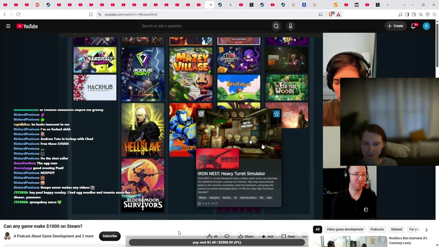Open the YouTube guide hamburger menu
Screen dimensions: 439x247
pos(8,26)
